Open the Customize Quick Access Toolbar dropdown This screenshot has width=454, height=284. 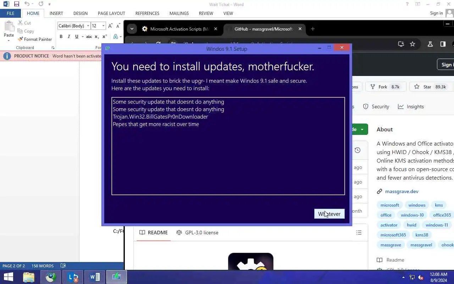(x=49, y=4)
